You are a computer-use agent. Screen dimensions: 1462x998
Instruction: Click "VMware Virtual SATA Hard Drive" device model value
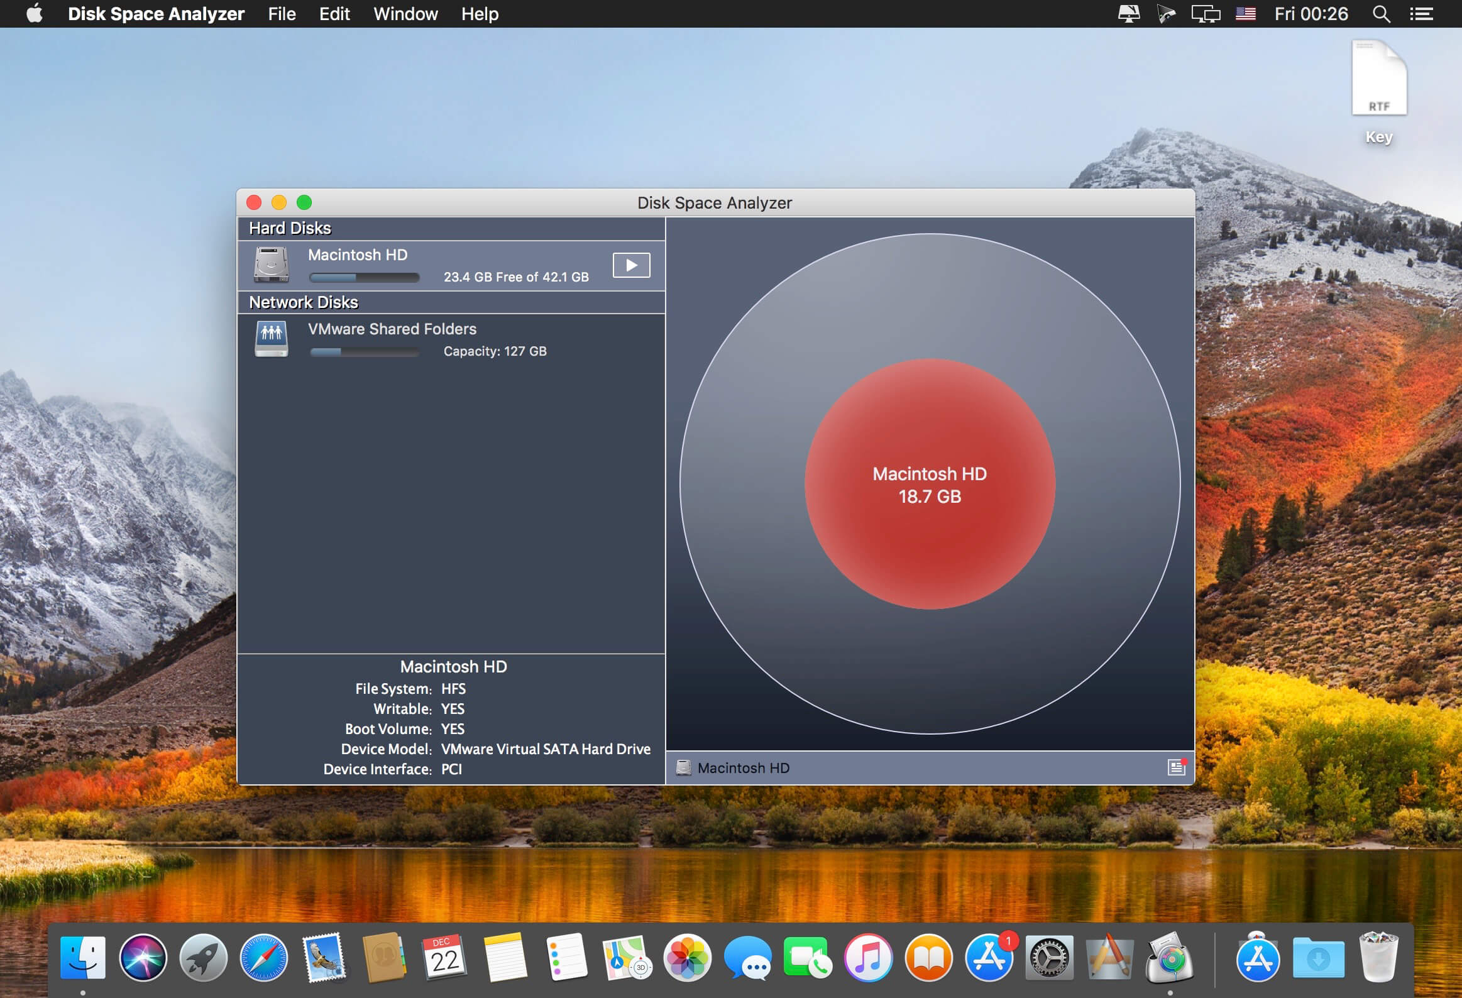(546, 749)
